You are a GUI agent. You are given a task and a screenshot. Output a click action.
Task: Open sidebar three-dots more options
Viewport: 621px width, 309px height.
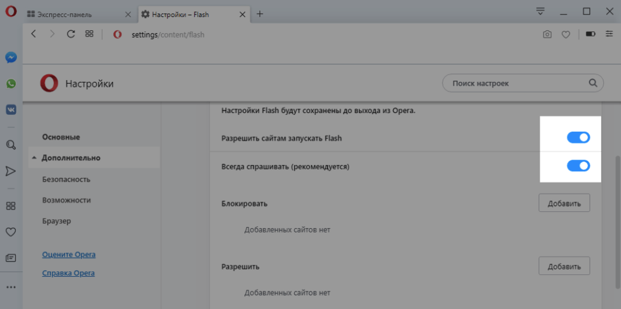[11, 287]
